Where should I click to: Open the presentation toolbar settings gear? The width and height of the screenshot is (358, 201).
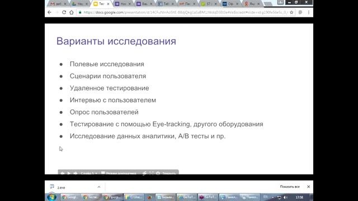click(158, 173)
